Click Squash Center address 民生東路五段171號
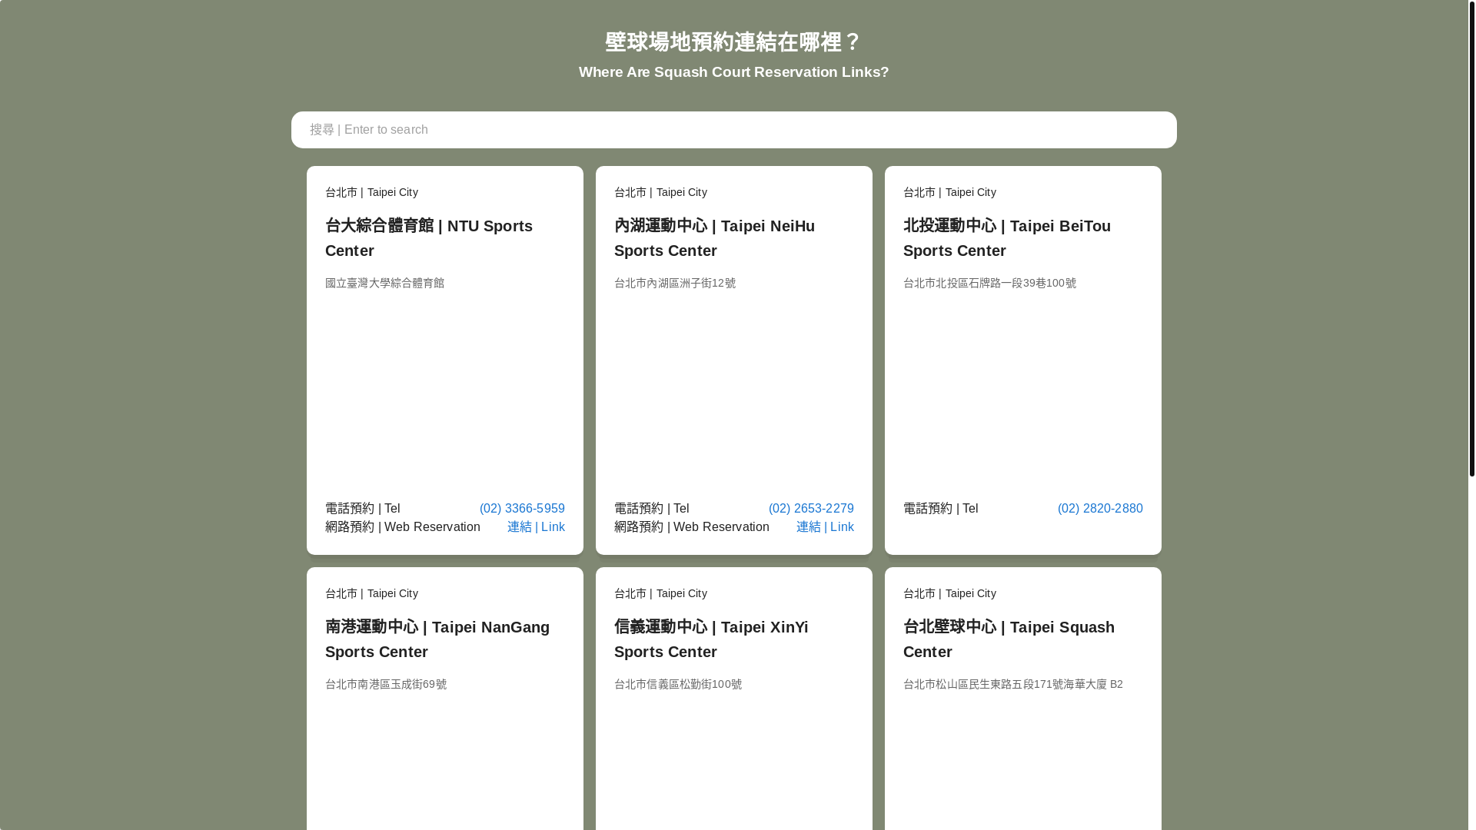 coord(1012,685)
